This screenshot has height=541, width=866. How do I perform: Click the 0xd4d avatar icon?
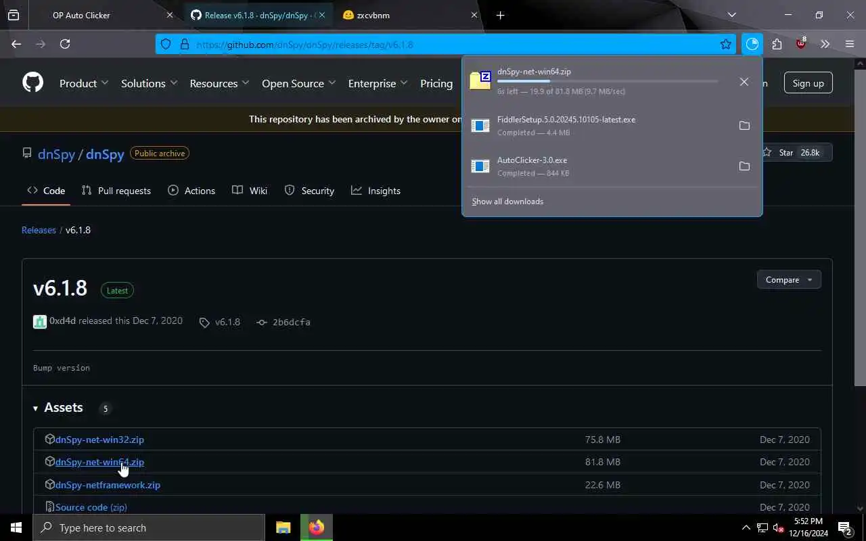tap(40, 322)
